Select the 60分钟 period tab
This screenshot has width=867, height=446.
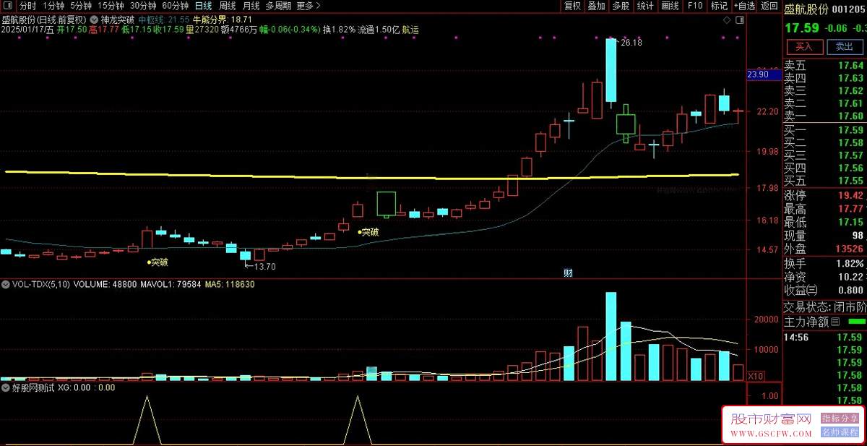click(x=176, y=6)
